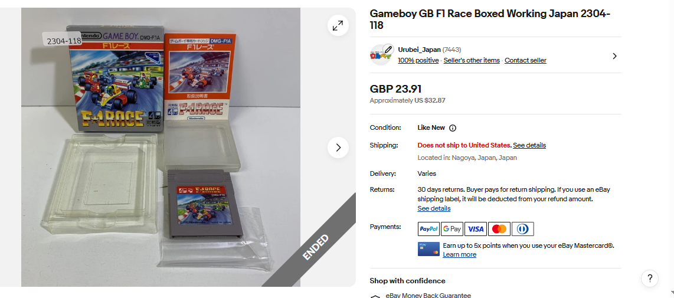Open the 100% positive feedback link

click(x=418, y=60)
